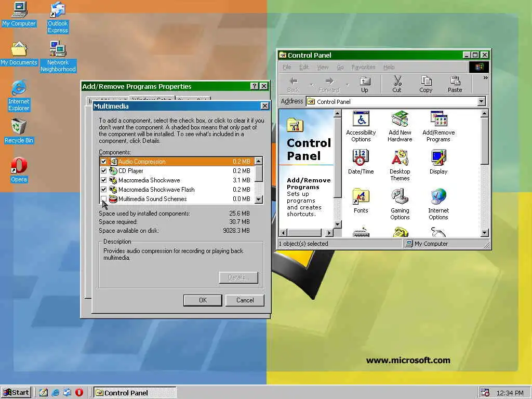
Task: Select Internet Explorer desktop icon
Action: coord(19,96)
